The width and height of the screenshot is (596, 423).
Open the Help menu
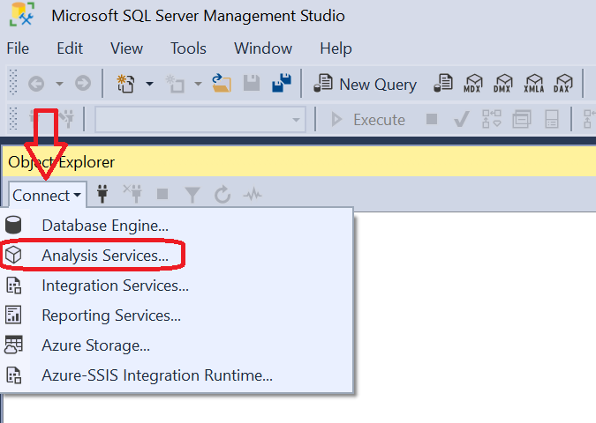pos(336,48)
